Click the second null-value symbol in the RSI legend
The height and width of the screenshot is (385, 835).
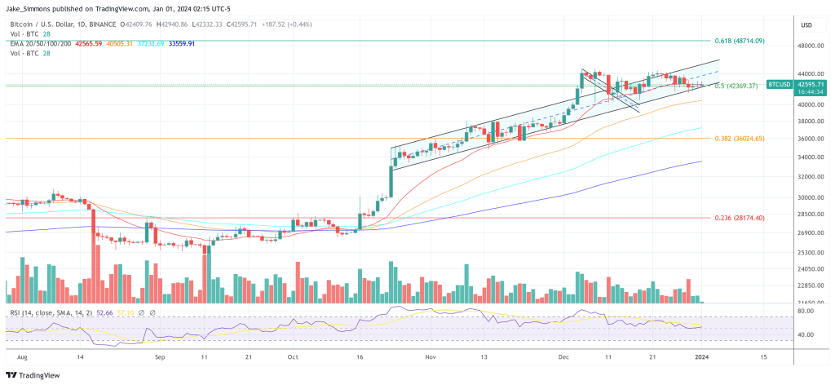(153, 312)
